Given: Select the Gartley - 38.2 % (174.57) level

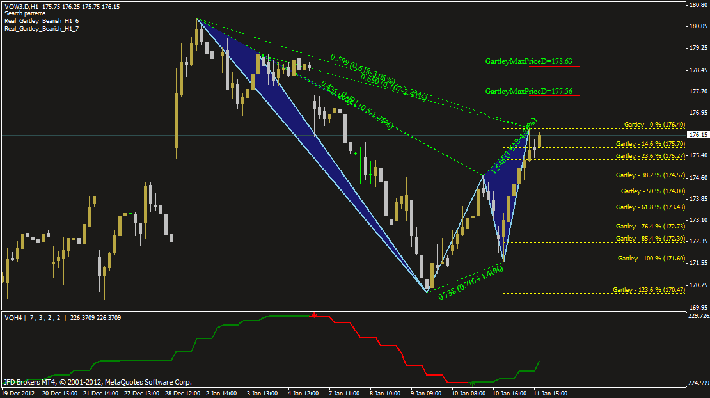Looking at the screenshot, I should coord(651,175).
